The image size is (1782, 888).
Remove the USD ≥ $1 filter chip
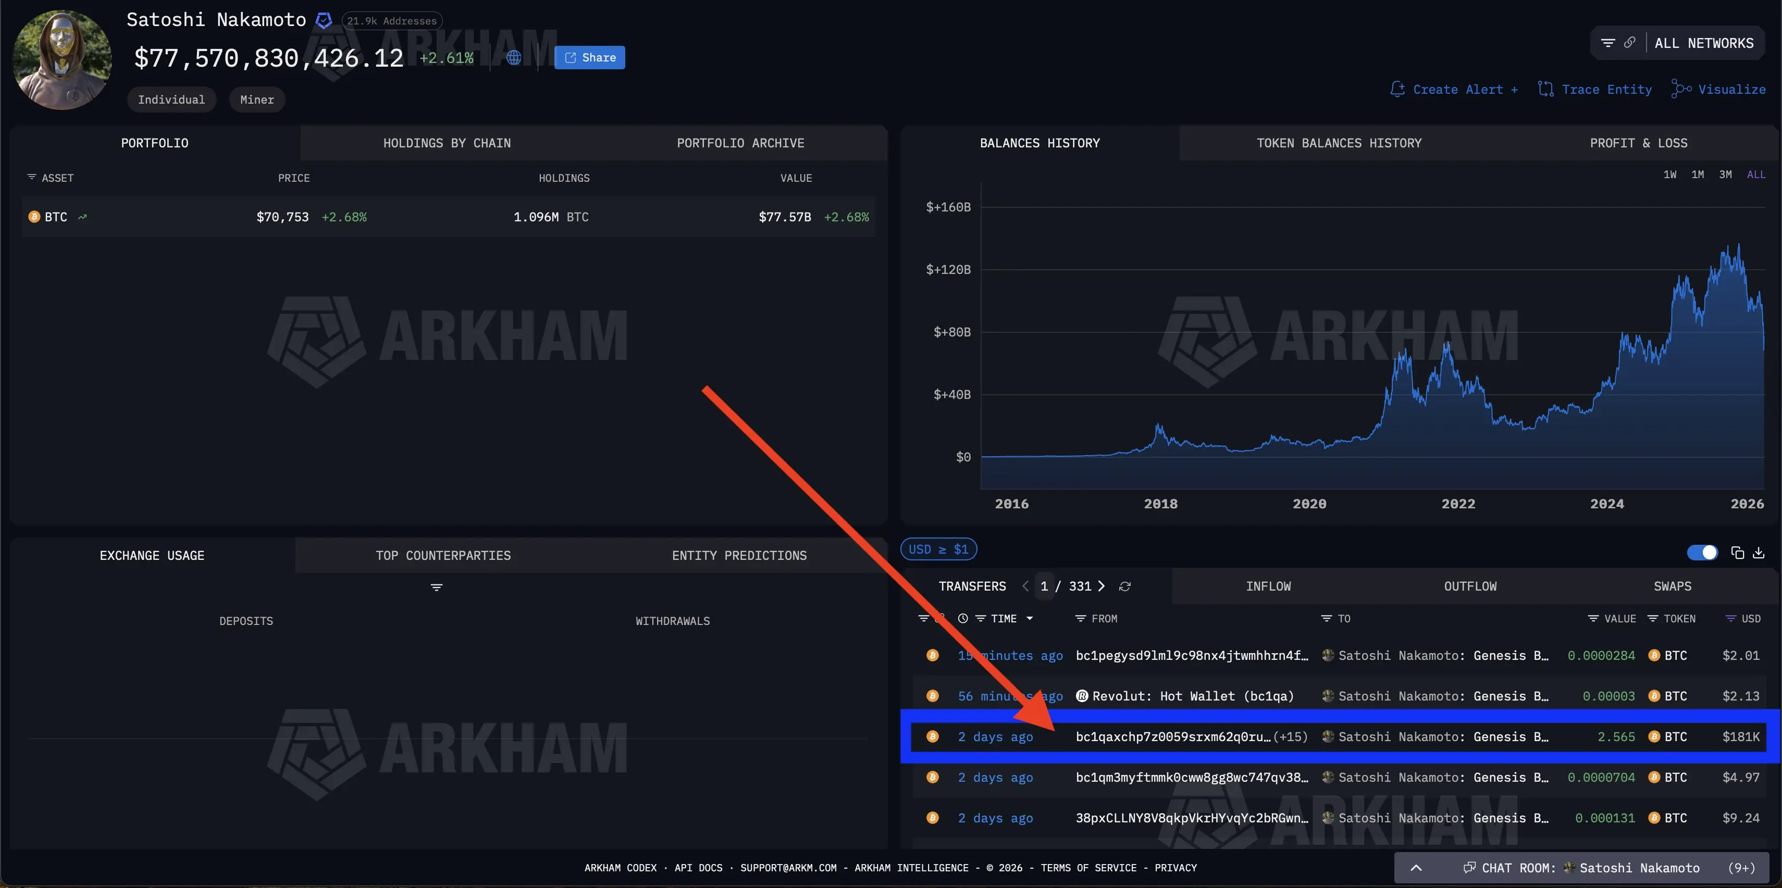coord(938,549)
